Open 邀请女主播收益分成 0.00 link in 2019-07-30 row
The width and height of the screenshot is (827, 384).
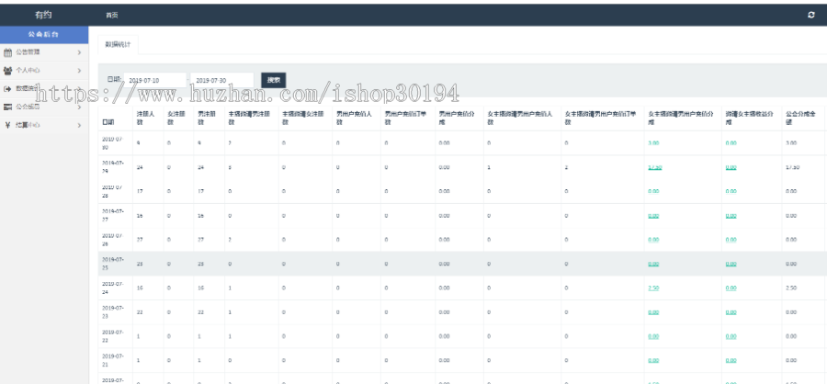click(x=731, y=143)
